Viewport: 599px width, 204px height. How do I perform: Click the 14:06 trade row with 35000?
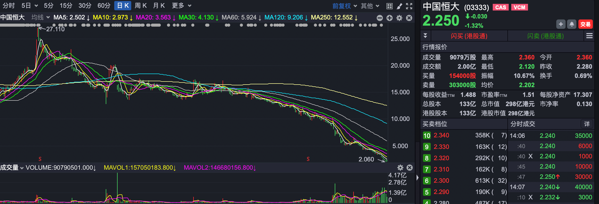[551, 136]
